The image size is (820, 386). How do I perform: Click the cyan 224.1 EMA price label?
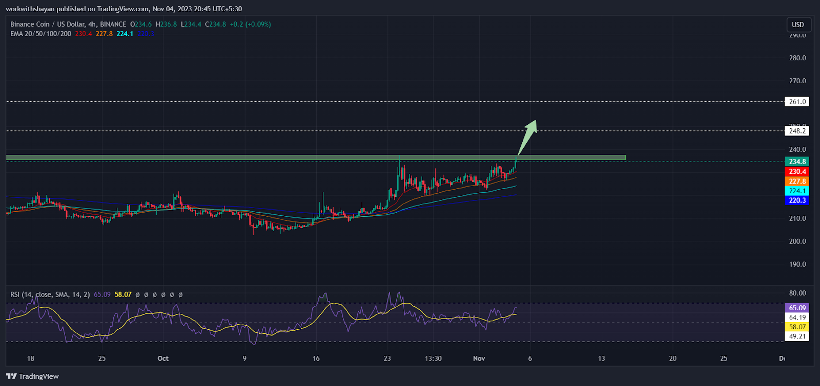point(797,191)
